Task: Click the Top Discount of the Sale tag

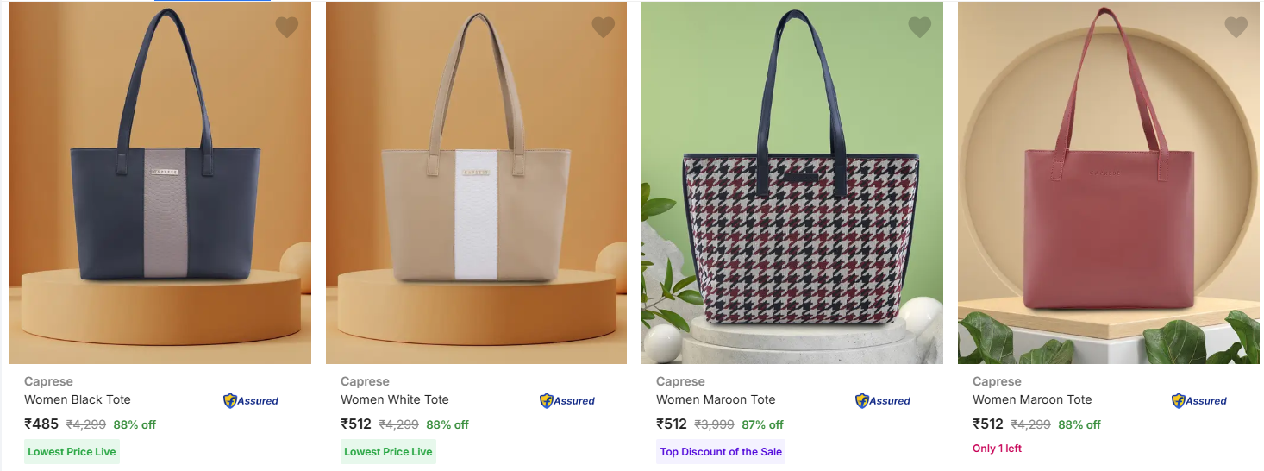Action: [720, 452]
